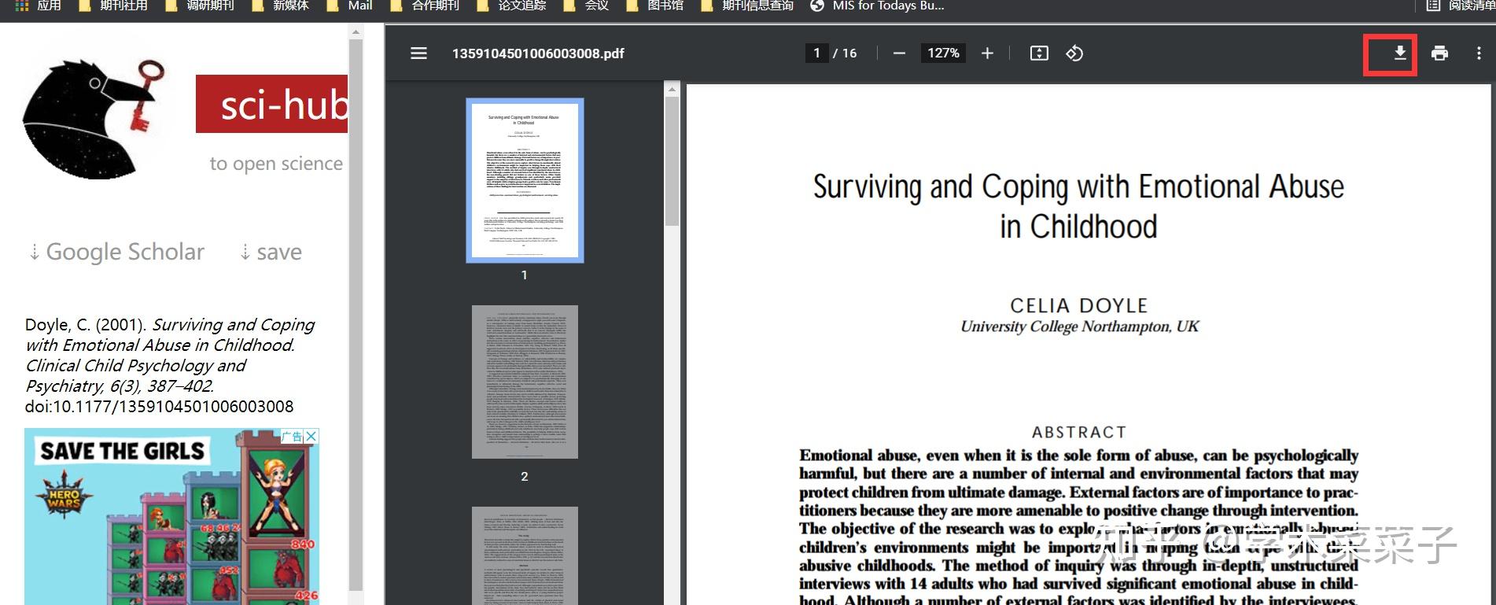Click the save link

click(x=271, y=252)
